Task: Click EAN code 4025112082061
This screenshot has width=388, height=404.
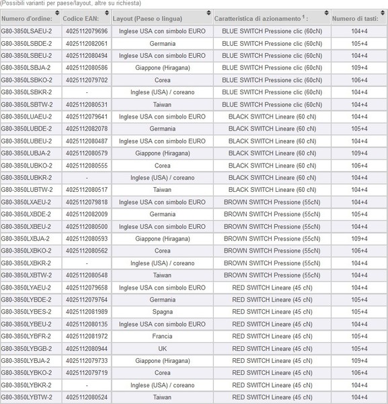Action: coord(87,44)
